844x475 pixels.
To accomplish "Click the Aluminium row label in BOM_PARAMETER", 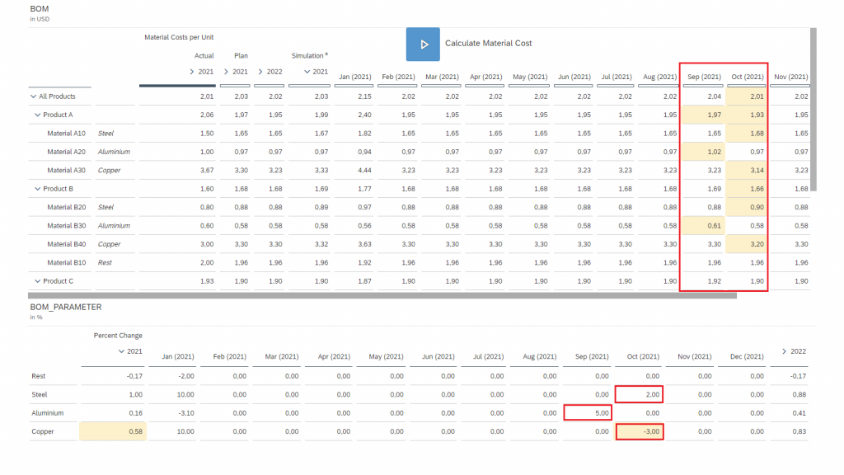I will (x=47, y=413).
